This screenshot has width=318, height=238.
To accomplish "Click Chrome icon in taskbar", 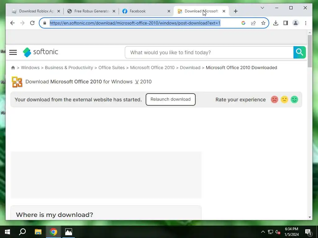I will click(53, 232).
